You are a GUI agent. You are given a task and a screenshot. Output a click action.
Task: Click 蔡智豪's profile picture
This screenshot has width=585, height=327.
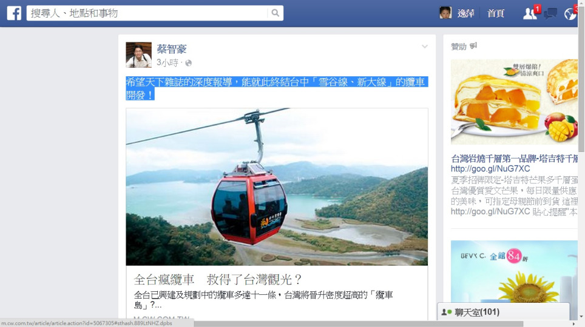point(139,54)
